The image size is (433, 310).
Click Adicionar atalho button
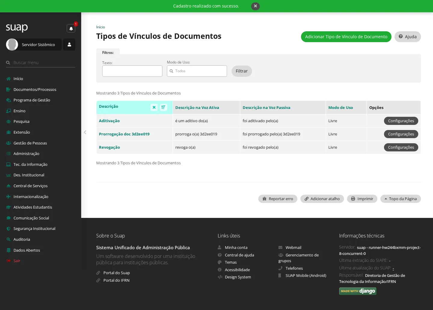(322, 199)
